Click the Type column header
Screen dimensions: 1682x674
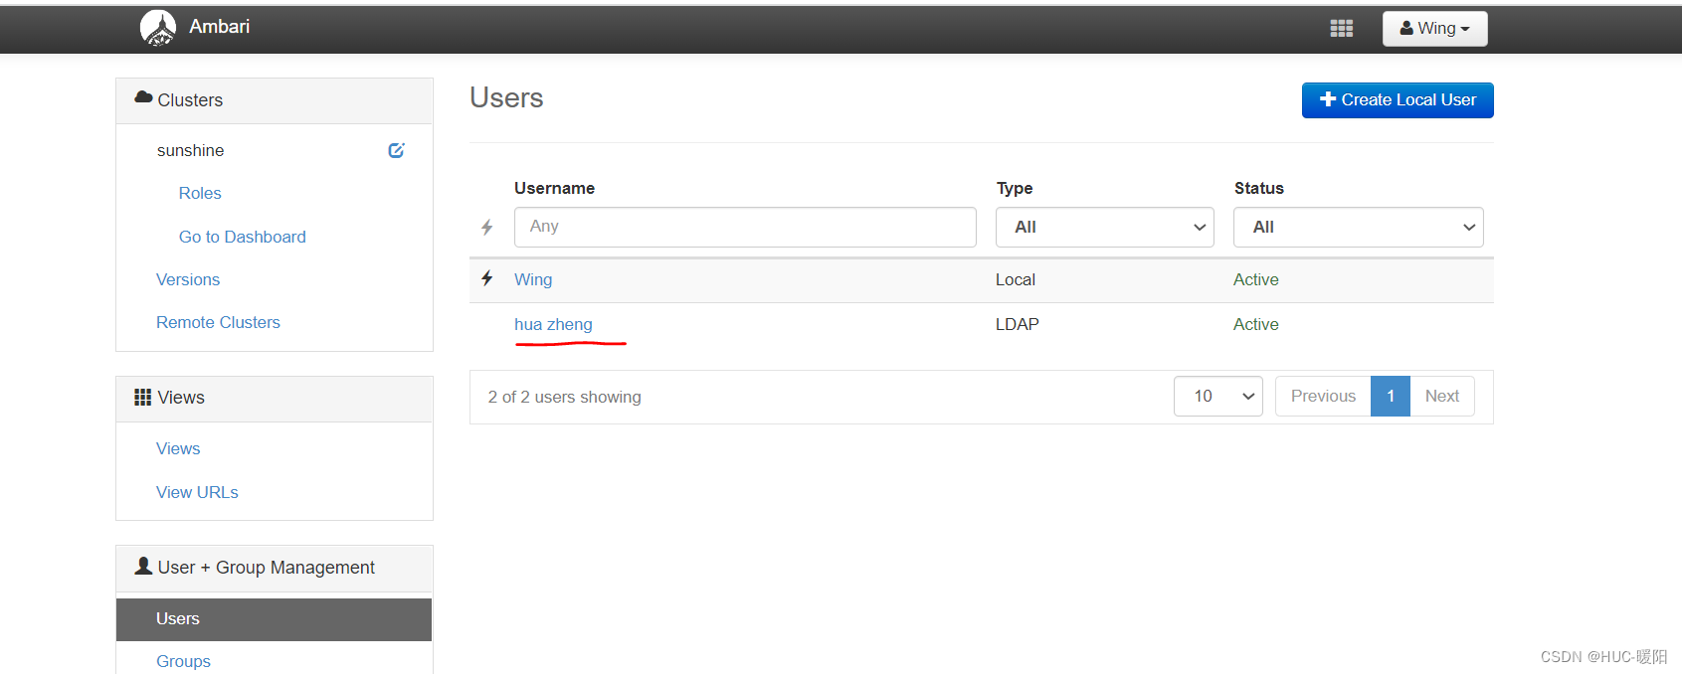(1015, 188)
